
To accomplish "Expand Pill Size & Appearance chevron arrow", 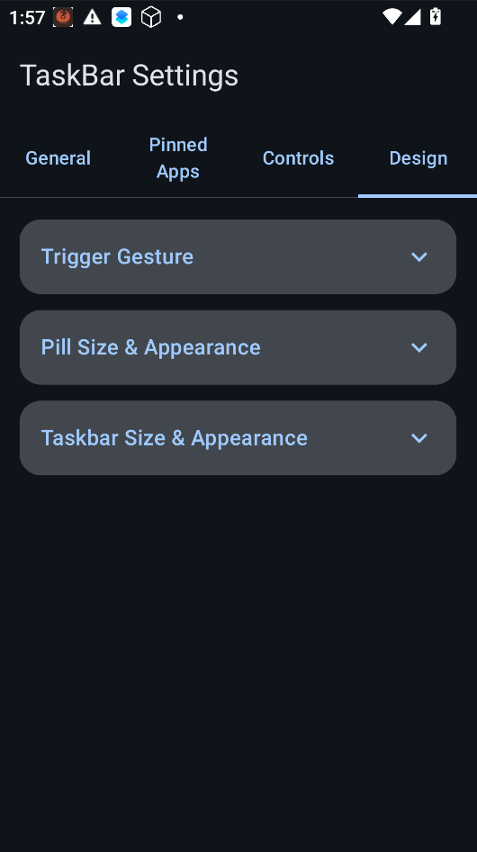I will (x=419, y=347).
